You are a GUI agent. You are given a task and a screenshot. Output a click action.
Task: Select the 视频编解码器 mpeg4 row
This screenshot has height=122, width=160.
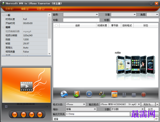coord(26,31)
